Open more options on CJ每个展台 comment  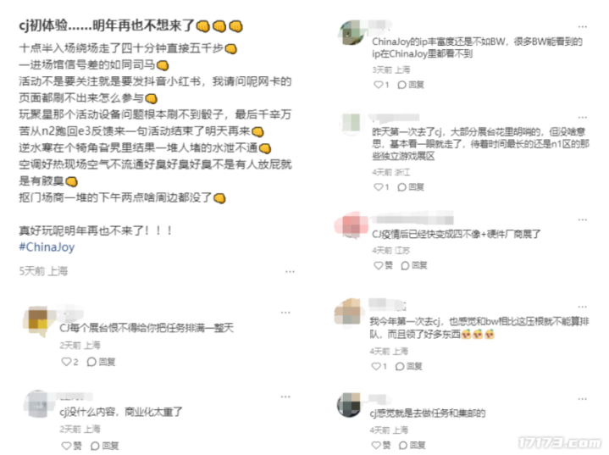pos(285,313)
